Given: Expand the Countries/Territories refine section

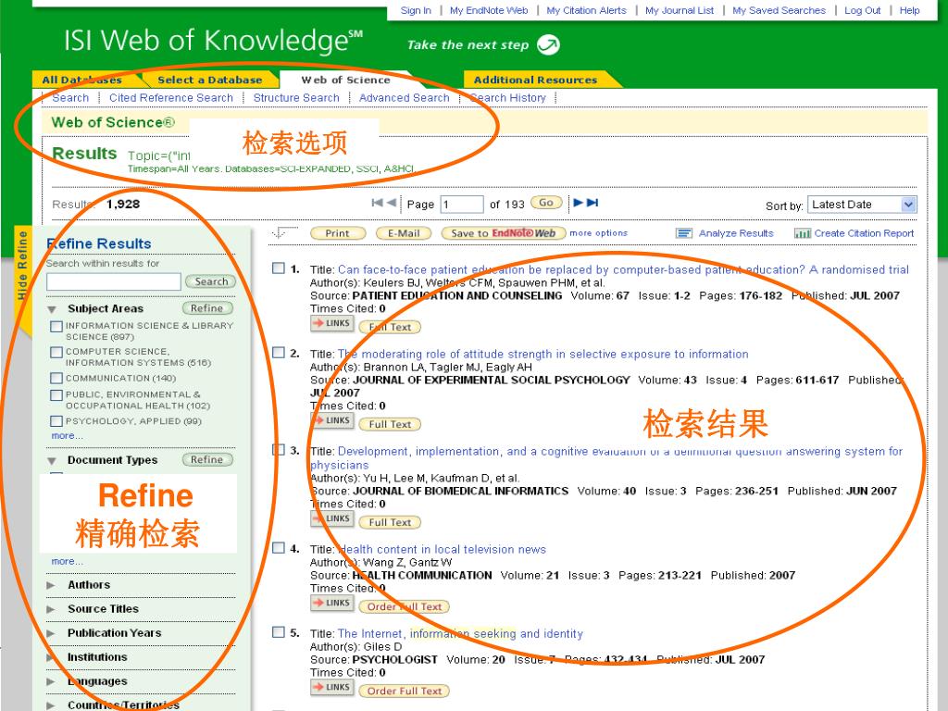Looking at the screenshot, I should (52, 705).
